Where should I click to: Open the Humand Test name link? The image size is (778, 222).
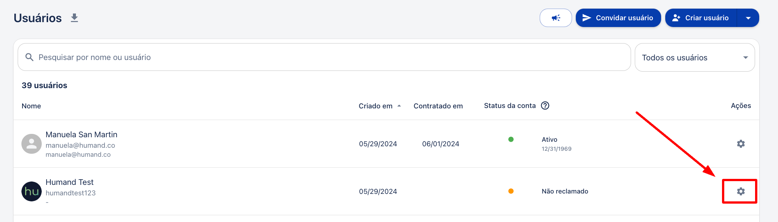pos(70,182)
